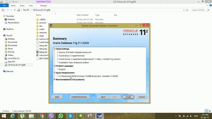Select the Source products.xml line

75,52
